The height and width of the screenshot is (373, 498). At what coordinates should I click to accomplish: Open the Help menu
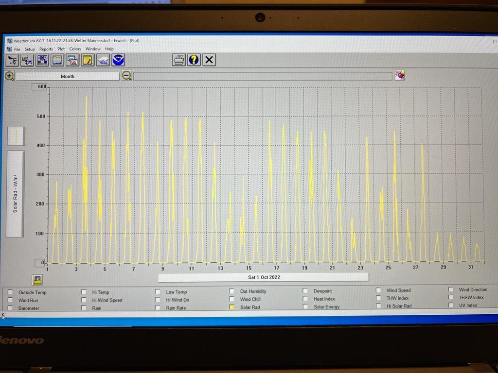coord(109,49)
